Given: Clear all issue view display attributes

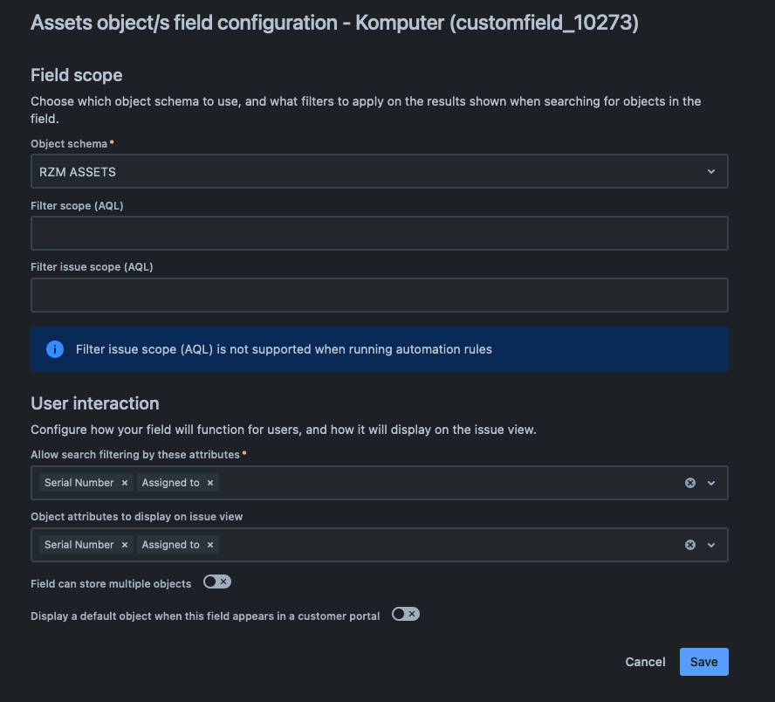Looking at the screenshot, I should pyautogui.click(x=690, y=545).
